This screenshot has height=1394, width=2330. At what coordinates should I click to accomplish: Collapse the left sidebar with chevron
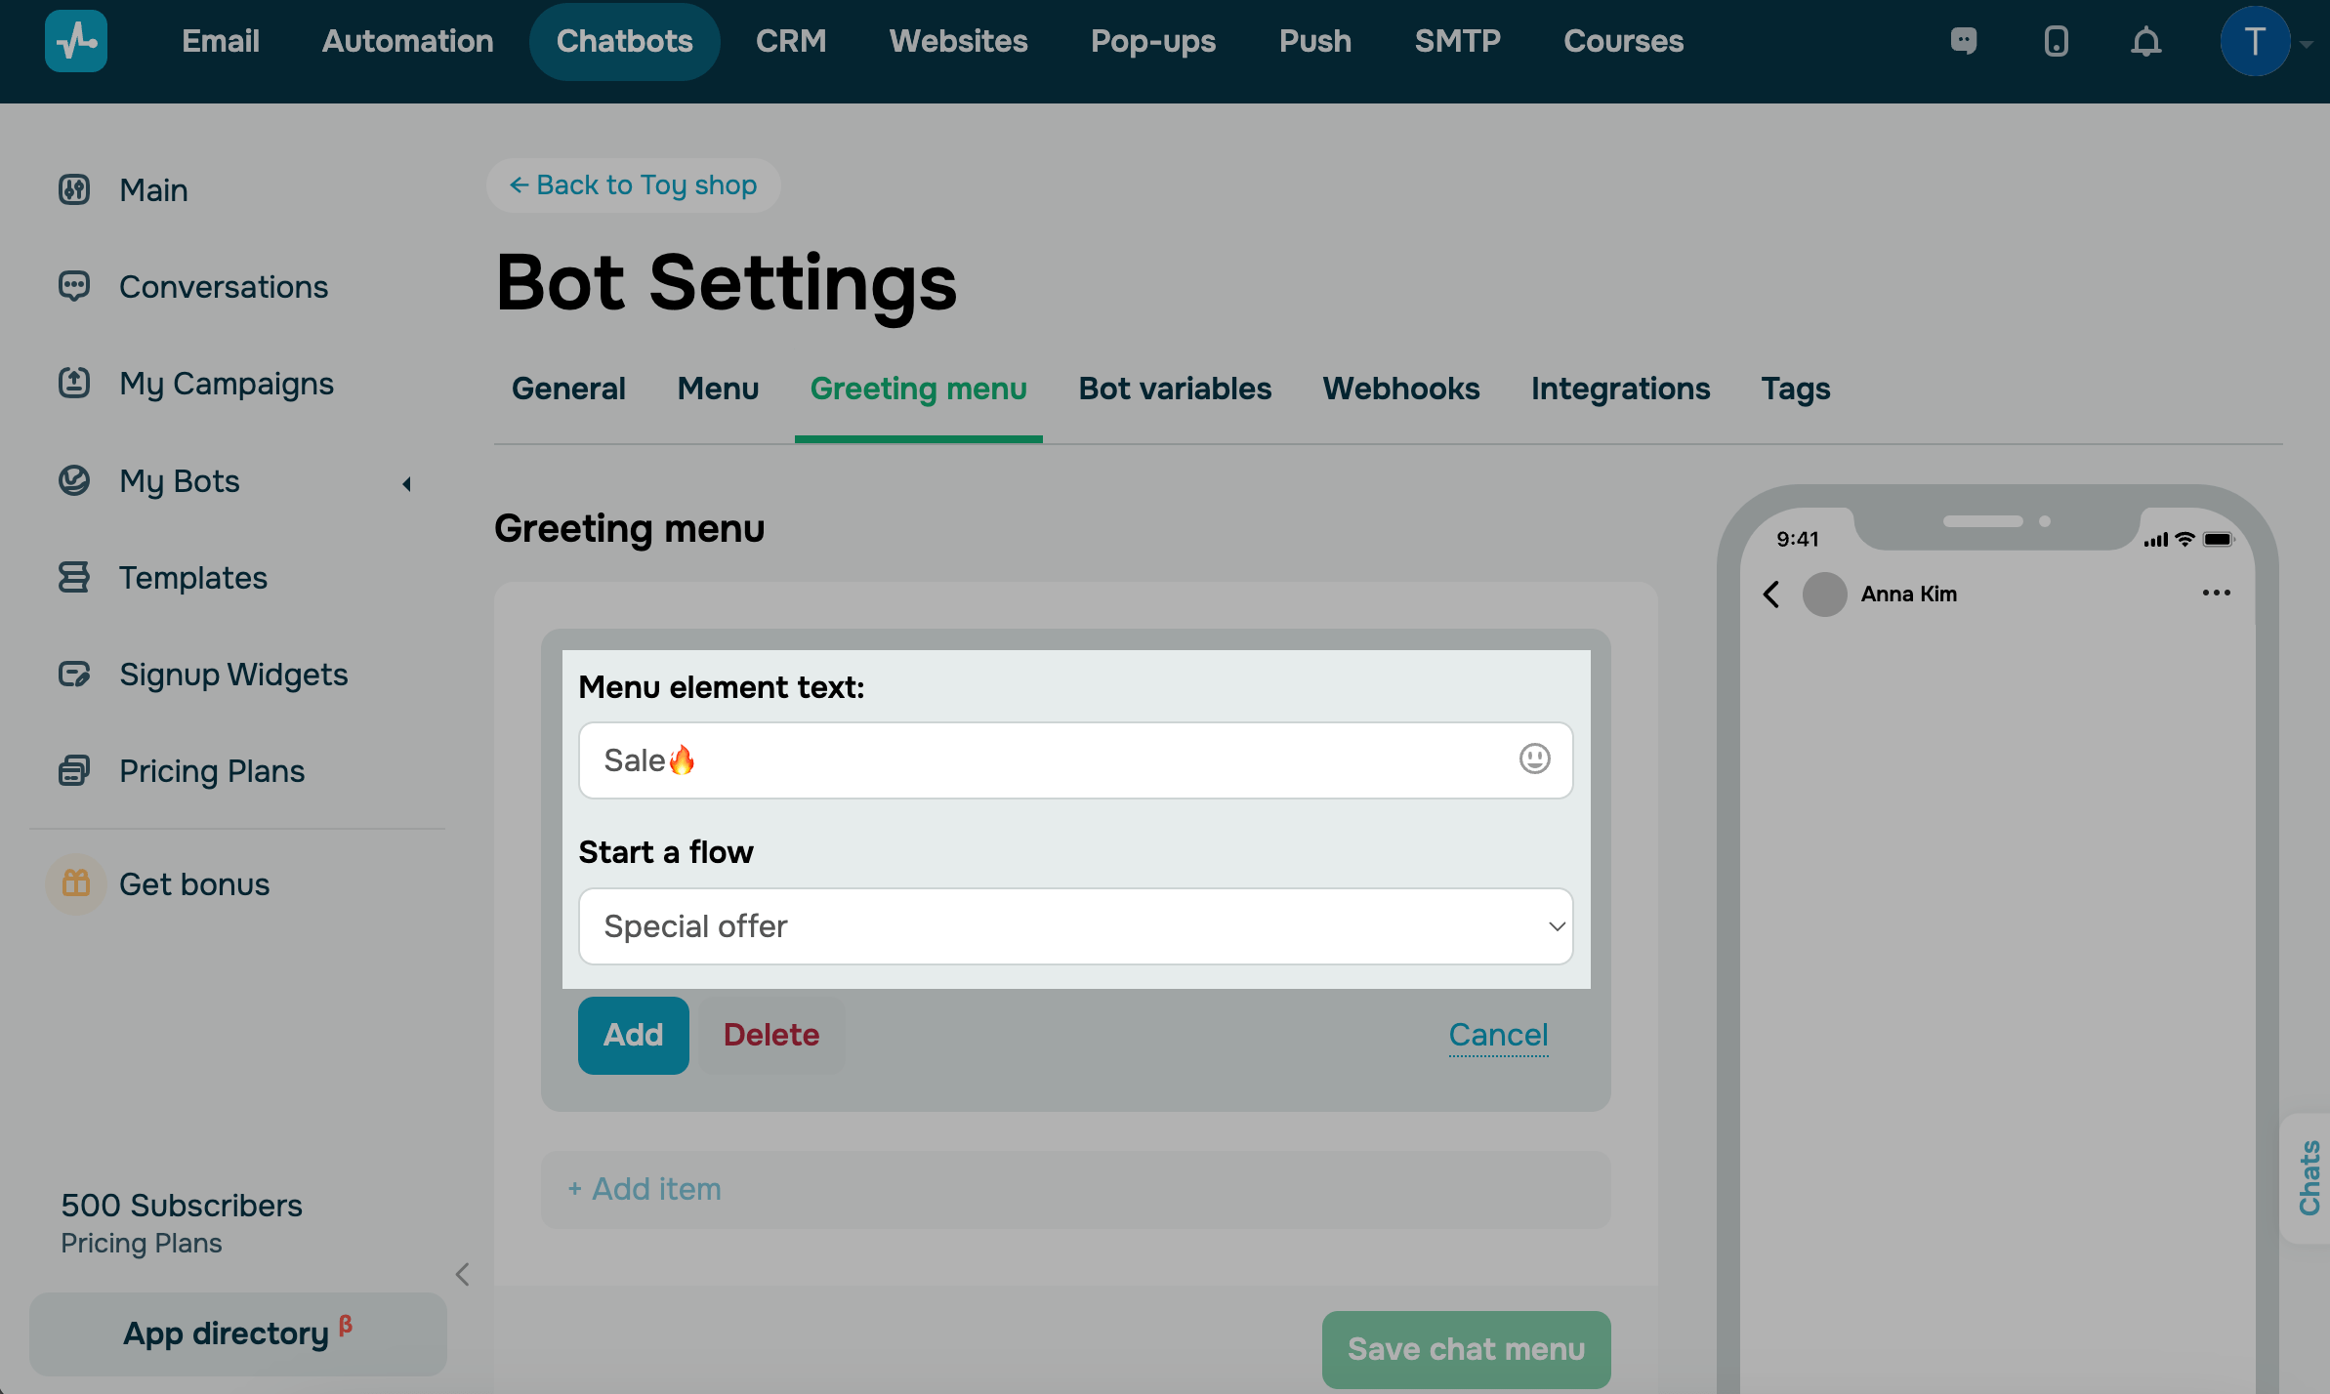point(463,1274)
